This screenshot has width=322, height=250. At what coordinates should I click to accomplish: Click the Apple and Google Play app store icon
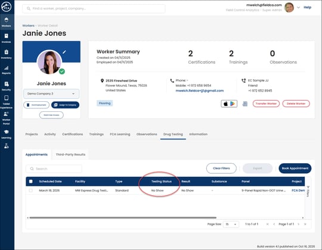click(x=229, y=104)
